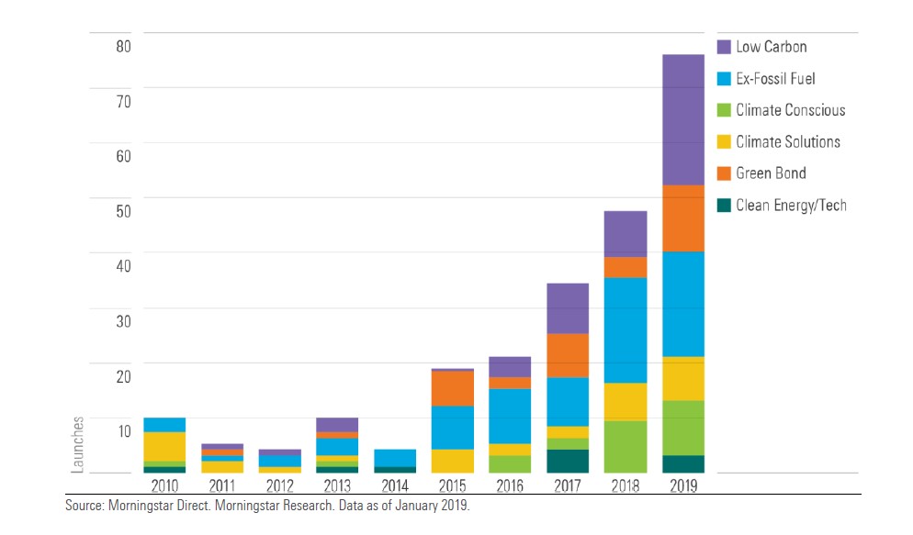Screen dimensions: 913x535
Task: Click the orange Green Bond segment in 2019 bar
Action: tap(682, 218)
